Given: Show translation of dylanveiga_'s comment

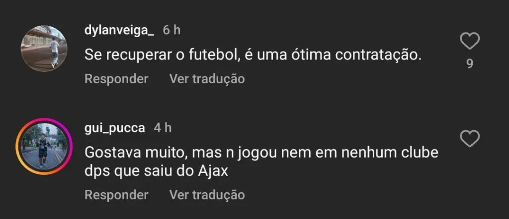Looking at the screenshot, I should click(x=207, y=79).
